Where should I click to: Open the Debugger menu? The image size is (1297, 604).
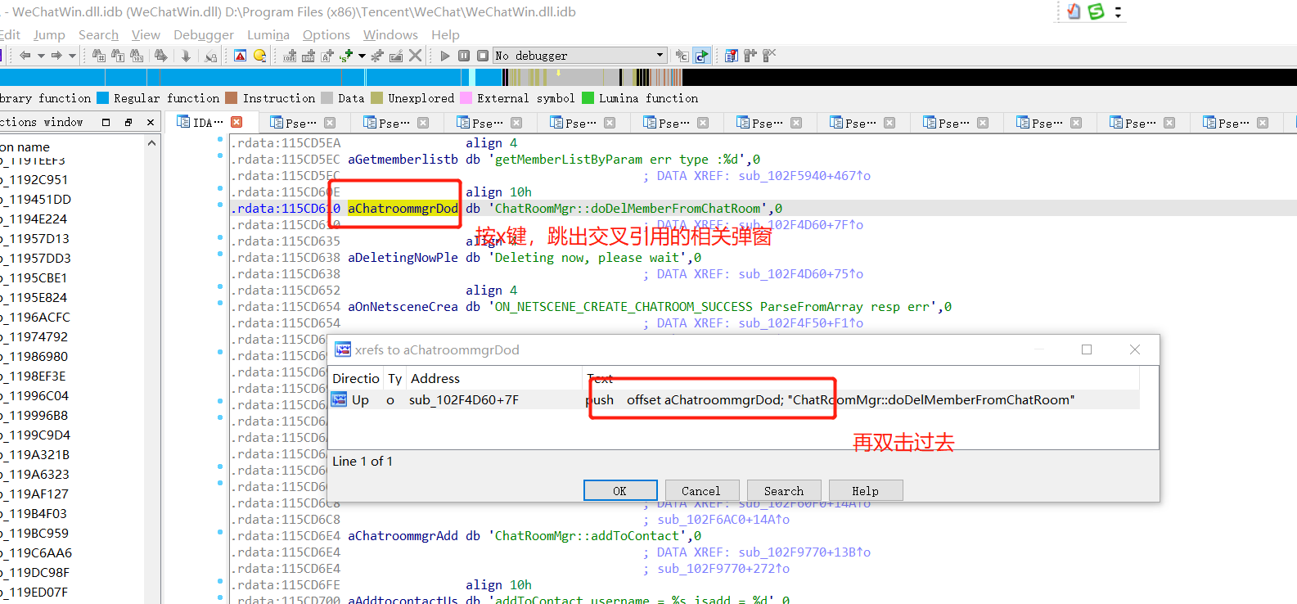(x=204, y=34)
